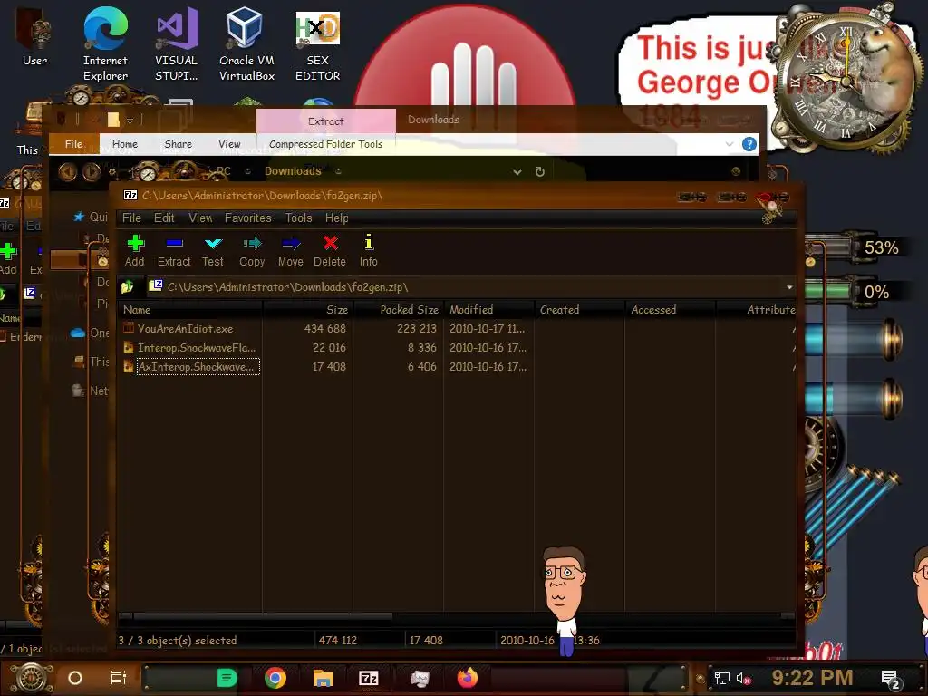Toggle the muted volume tray icon

click(743, 678)
